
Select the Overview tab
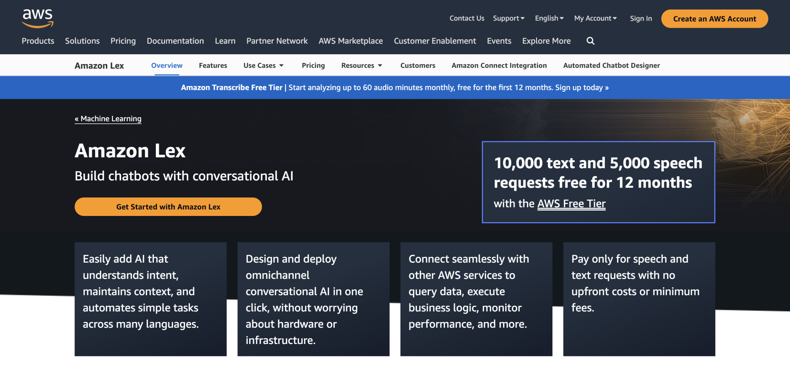[x=167, y=66]
